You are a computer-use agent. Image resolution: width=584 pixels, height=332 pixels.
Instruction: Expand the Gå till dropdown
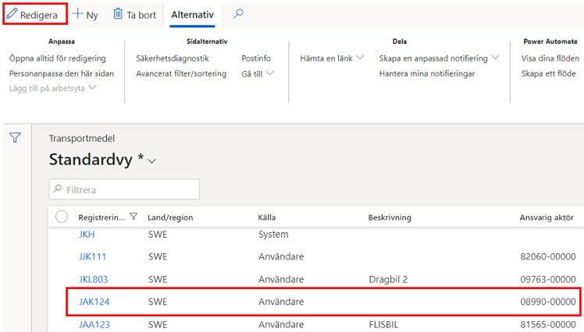270,73
